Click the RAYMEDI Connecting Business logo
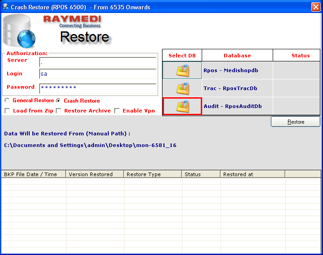The width and height of the screenshot is (323, 255). point(72,22)
